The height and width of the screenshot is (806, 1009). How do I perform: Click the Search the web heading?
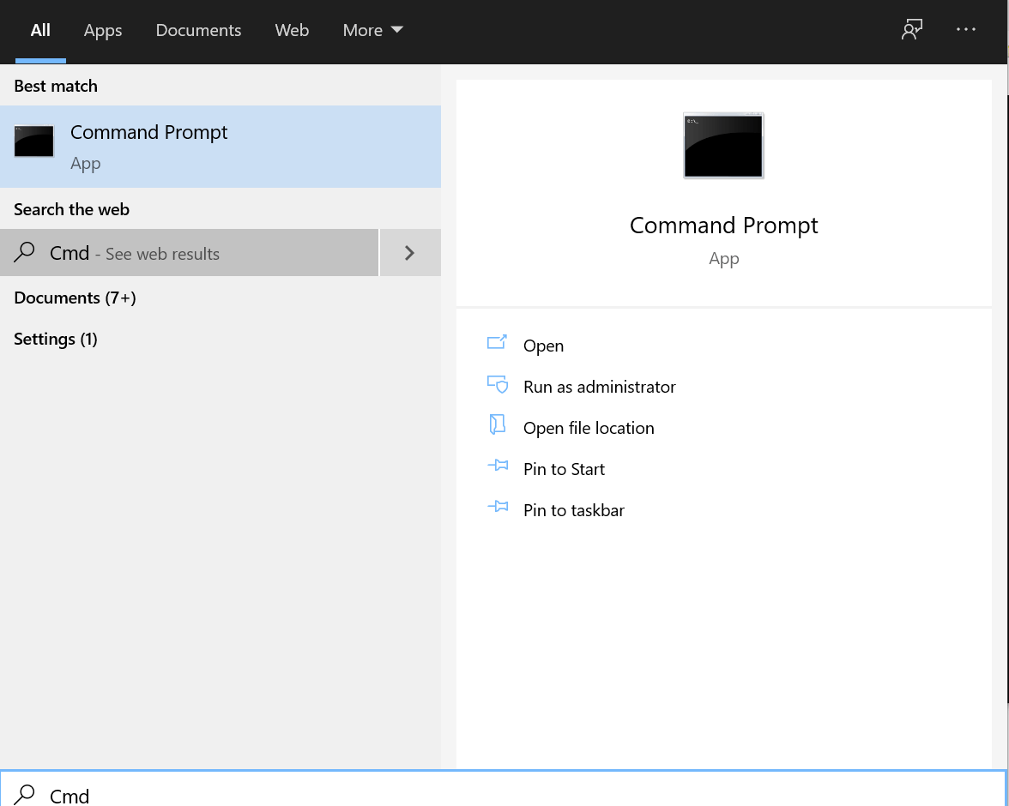pos(71,209)
